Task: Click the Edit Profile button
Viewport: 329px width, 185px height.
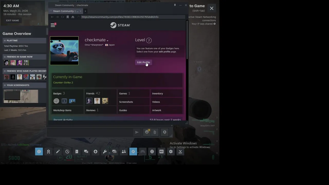Action: point(143,62)
